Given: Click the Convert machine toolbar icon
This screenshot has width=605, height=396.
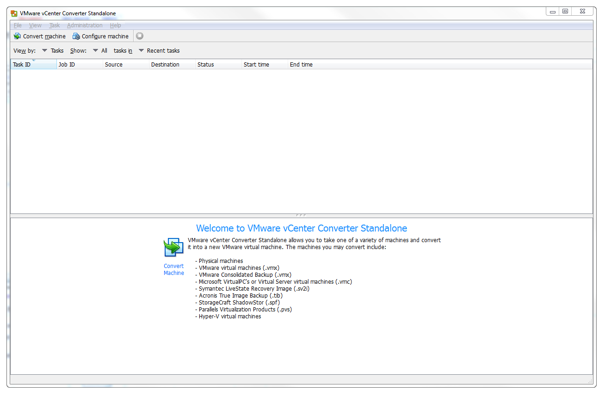Looking at the screenshot, I should click(17, 36).
